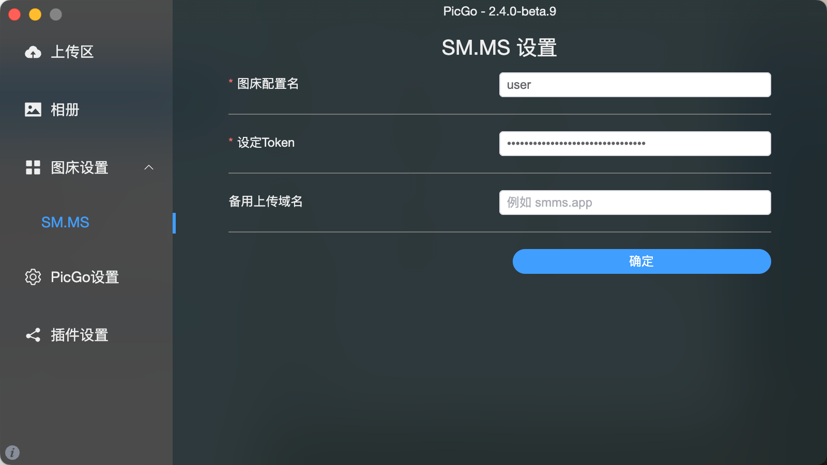The width and height of the screenshot is (827, 465).
Task: Open the 上传区 upload area
Action: click(x=72, y=52)
